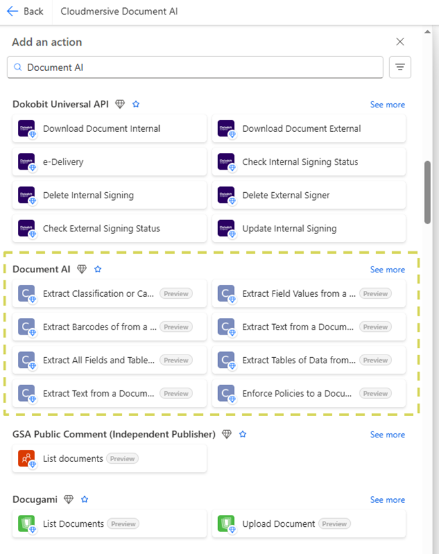This screenshot has height=554, width=439.
Task: Click the scrollbar up arrow
Action: coord(427,32)
